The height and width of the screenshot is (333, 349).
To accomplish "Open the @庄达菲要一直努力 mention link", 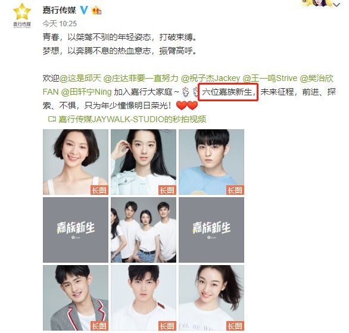I will [x=141, y=79].
